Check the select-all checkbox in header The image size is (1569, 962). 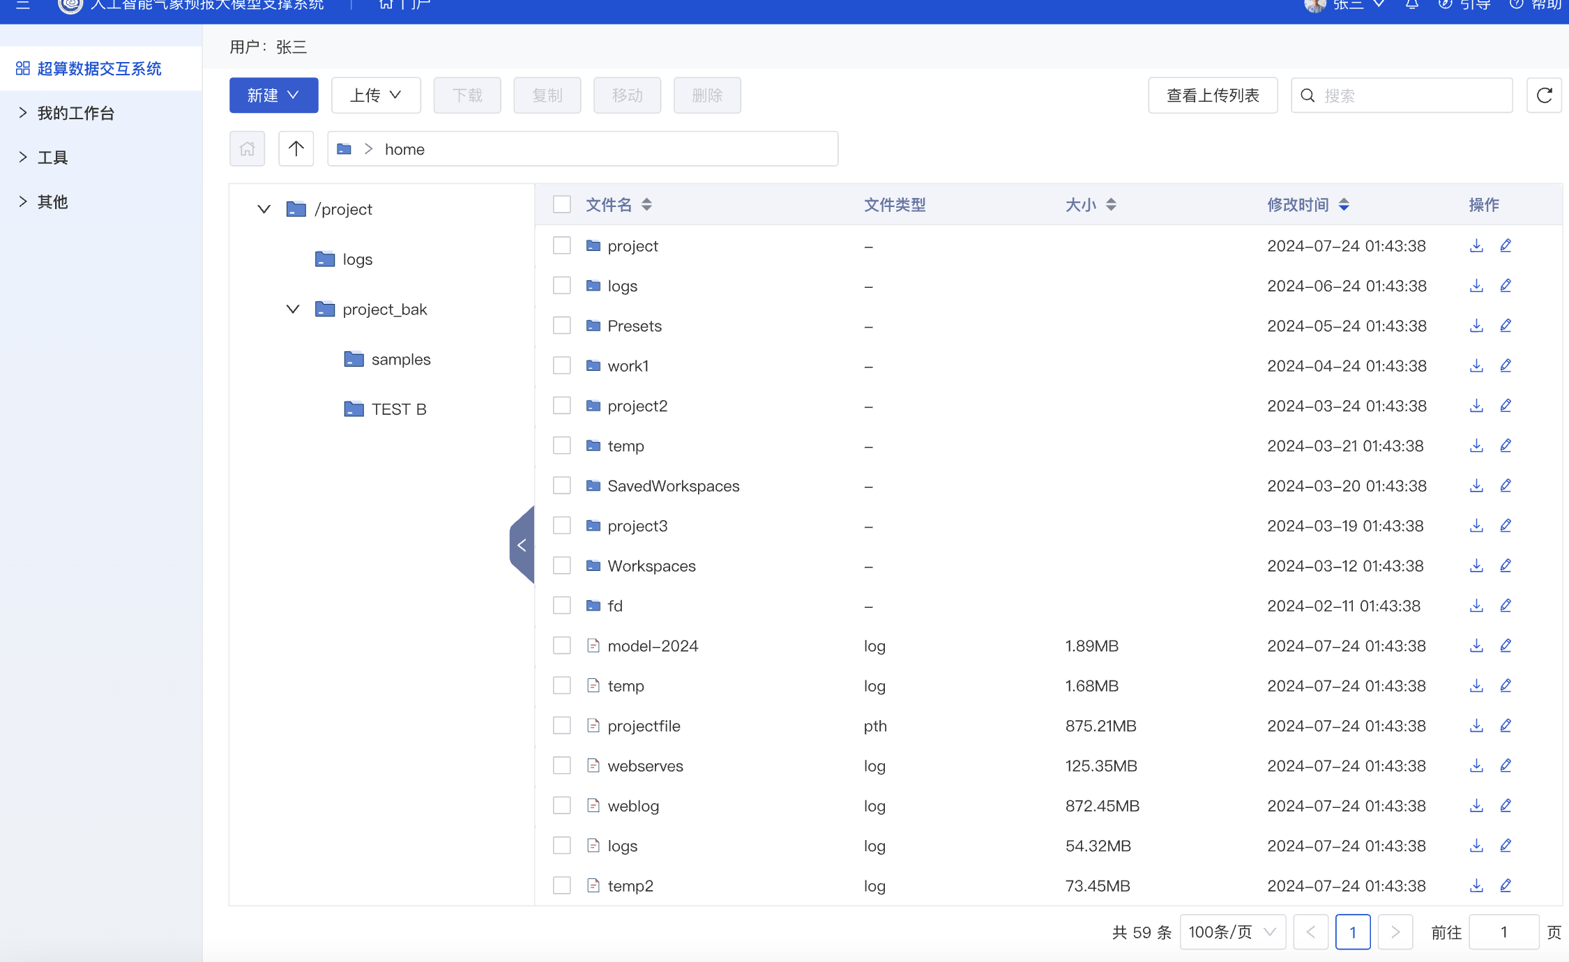(561, 204)
